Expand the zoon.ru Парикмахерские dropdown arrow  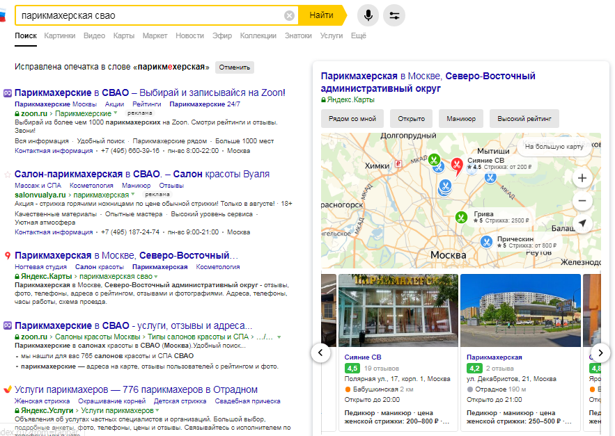click(x=116, y=113)
